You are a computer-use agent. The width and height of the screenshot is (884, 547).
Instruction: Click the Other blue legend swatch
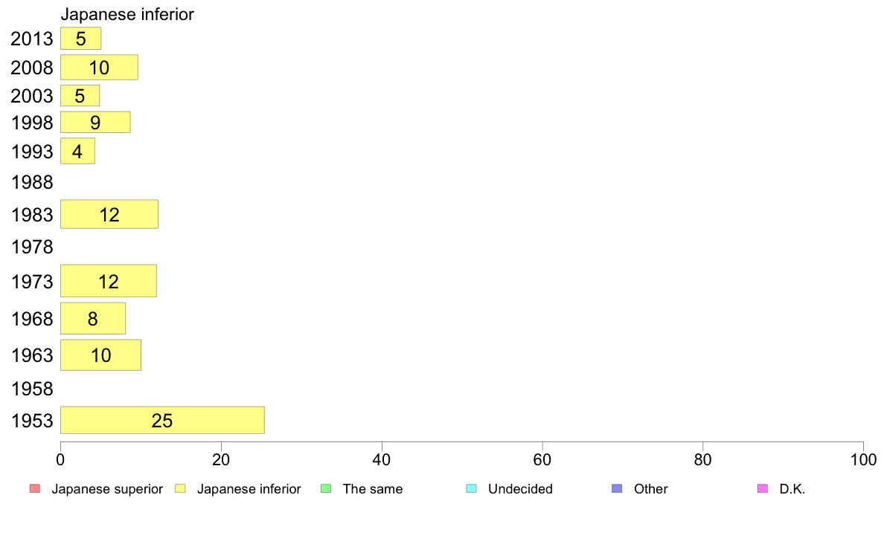pyautogui.click(x=617, y=488)
